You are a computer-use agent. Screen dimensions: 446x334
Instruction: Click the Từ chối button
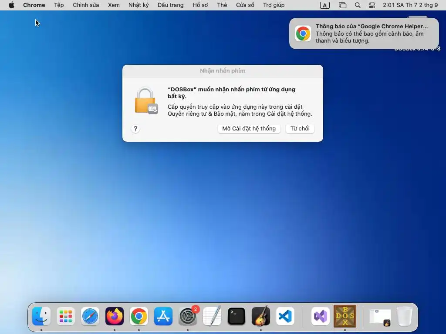[x=300, y=129]
